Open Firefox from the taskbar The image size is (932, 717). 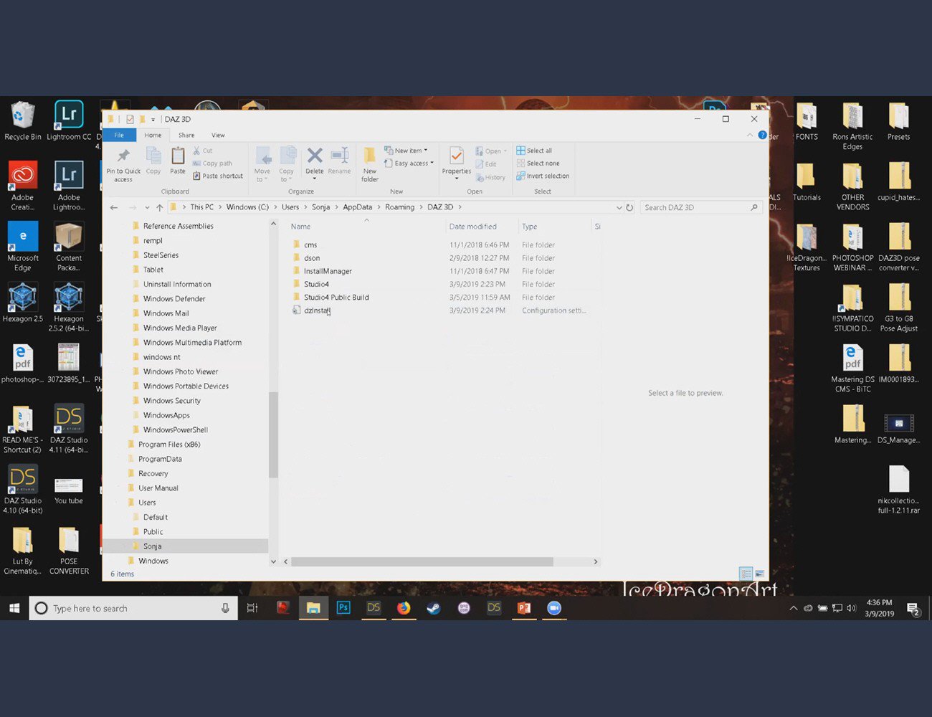pos(404,608)
